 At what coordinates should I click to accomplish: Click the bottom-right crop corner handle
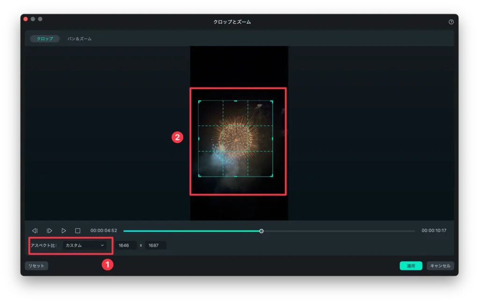[272, 176]
